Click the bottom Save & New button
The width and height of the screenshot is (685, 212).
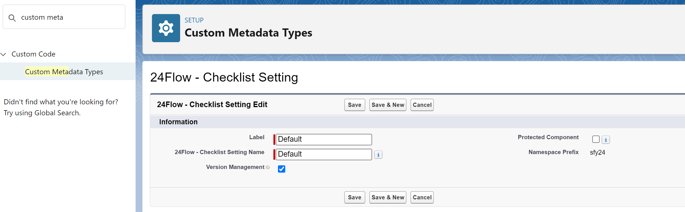click(388, 197)
